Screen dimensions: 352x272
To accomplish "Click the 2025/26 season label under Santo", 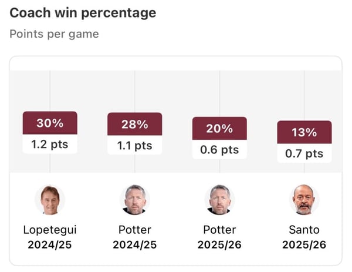I will tap(304, 244).
